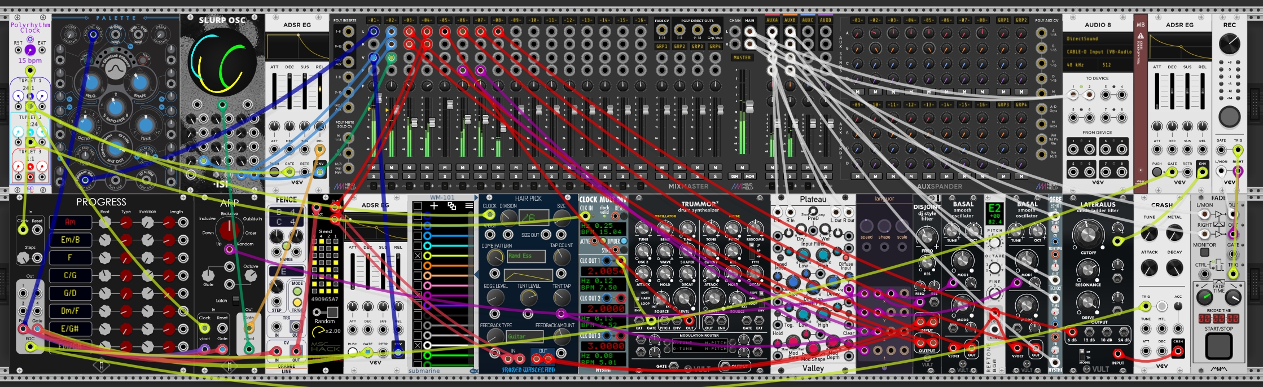Mute the MixMaster master output
The height and width of the screenshot is (387, 1263).
[x=742, y=168]
